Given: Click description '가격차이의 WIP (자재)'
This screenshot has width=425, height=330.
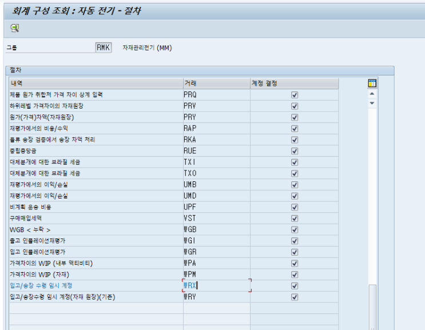Looking at the screenshot, I should [39, 275].
